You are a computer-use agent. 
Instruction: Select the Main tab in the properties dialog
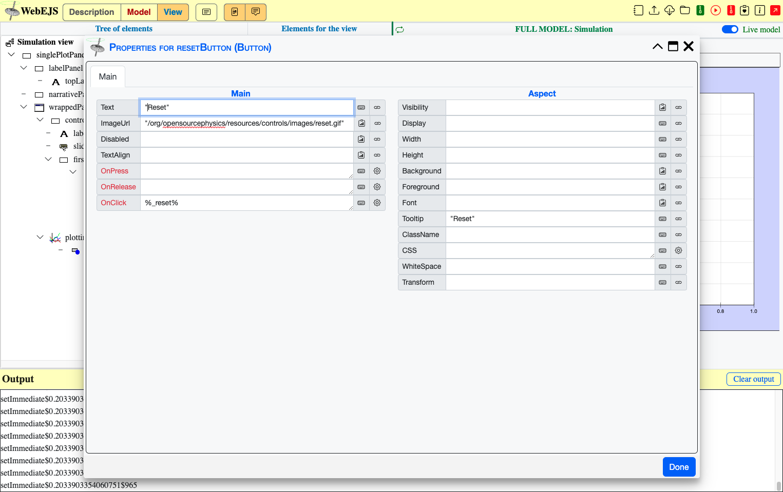coord(108,76)
